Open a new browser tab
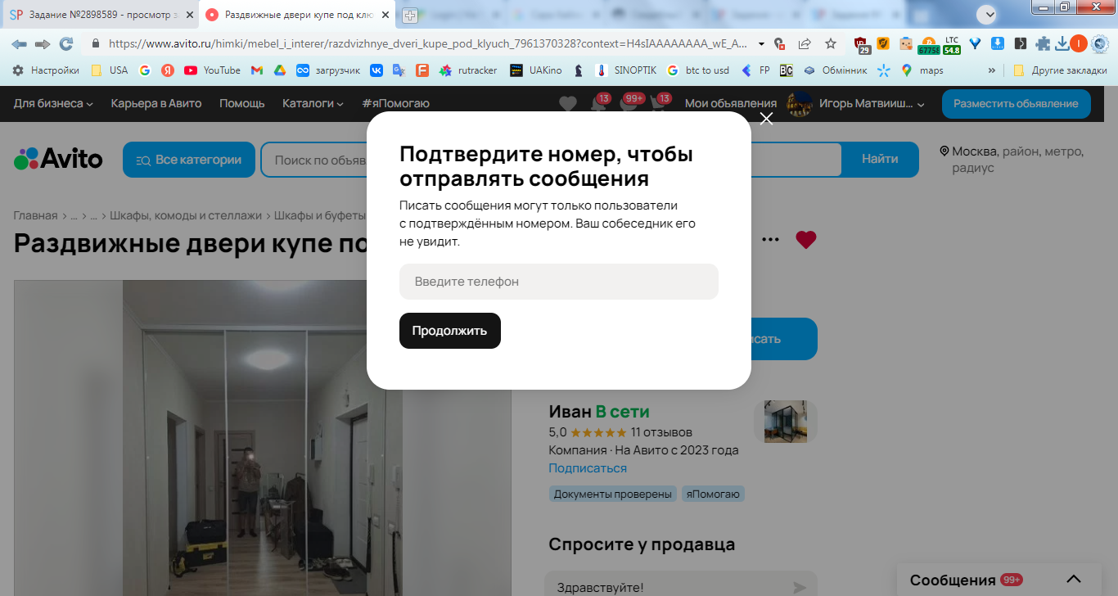 point(410,16)
